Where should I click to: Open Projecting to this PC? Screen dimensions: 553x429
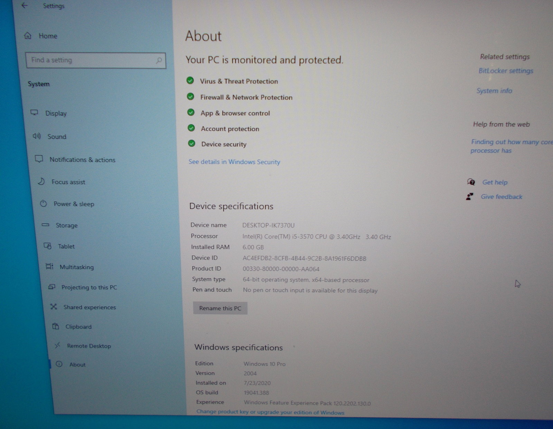pos(89,287)
